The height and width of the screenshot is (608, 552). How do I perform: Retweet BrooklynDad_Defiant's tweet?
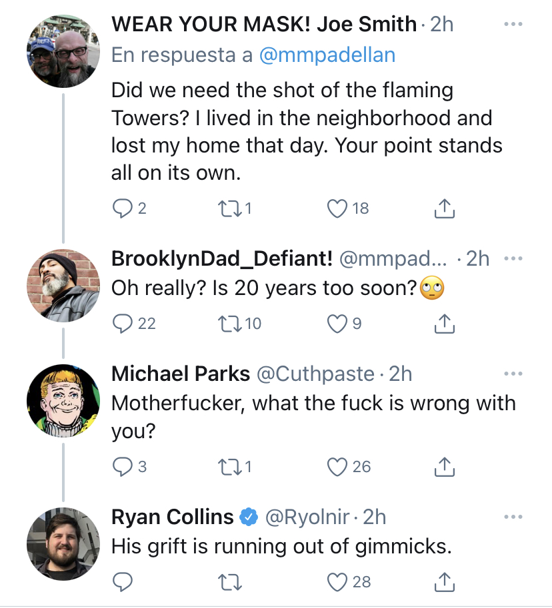(231, 324)
